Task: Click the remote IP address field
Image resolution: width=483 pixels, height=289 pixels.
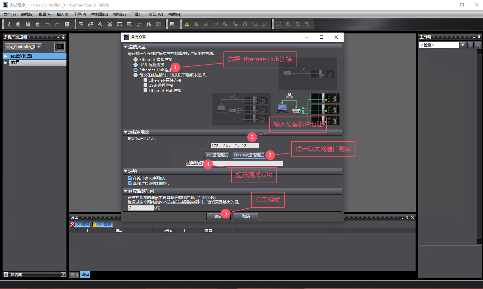Action: 235,146
